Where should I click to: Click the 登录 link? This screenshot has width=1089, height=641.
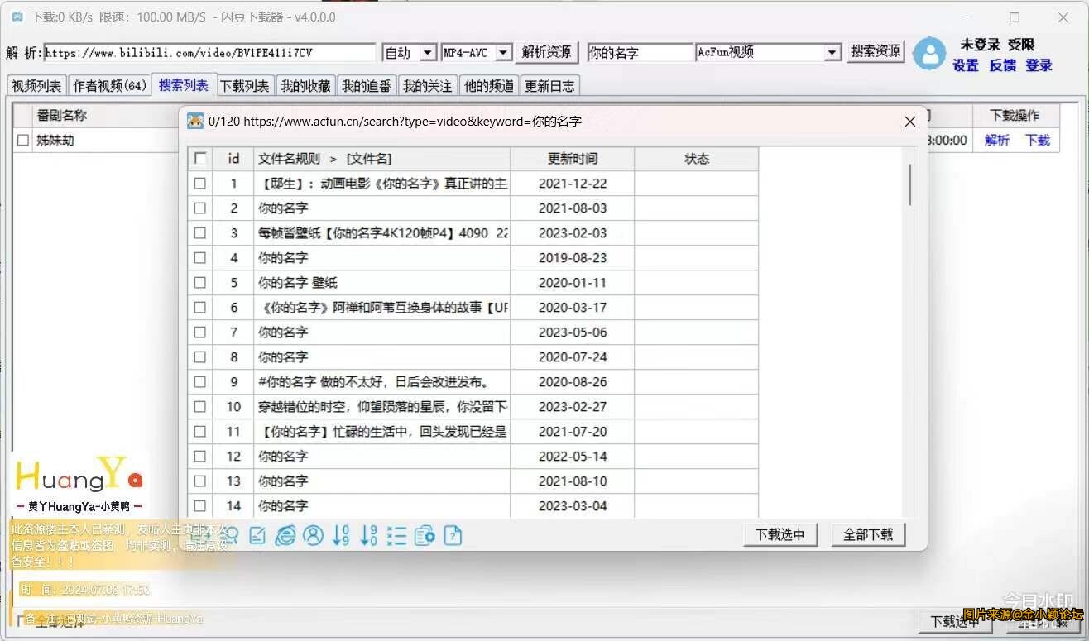coord(1039,65)
